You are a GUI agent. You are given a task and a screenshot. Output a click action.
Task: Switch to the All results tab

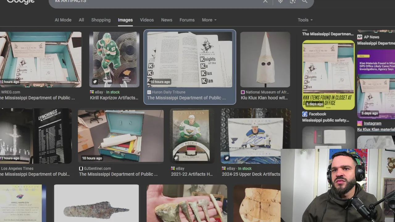(x=81, y=20)
